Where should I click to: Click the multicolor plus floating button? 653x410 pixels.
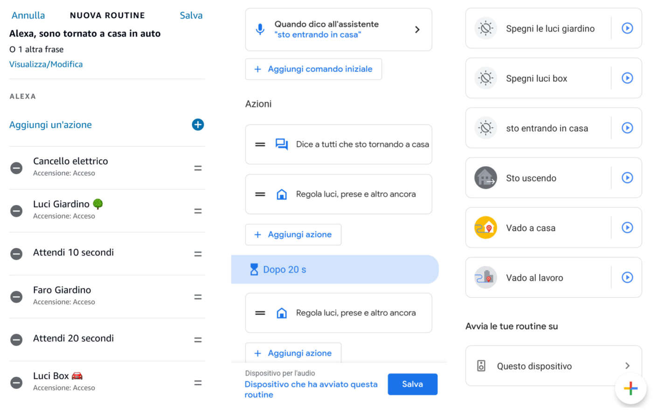point(630,388)
